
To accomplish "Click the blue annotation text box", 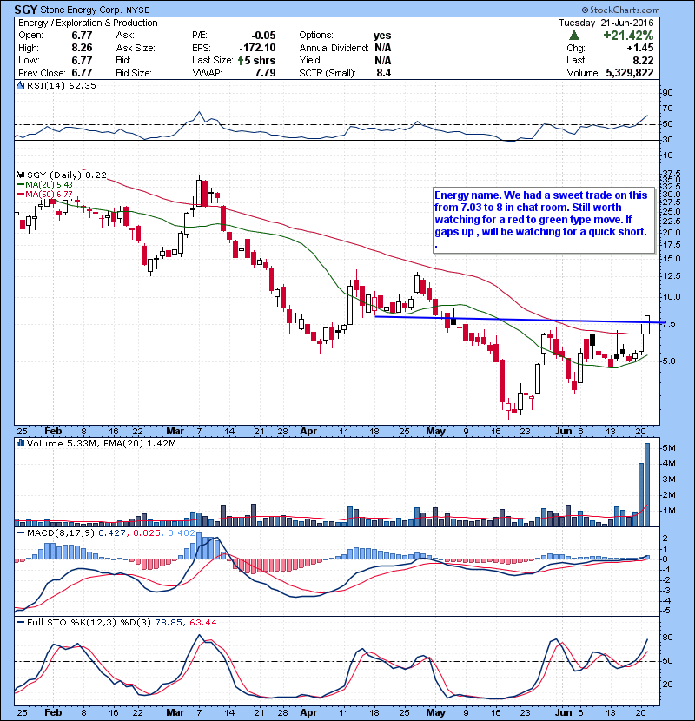I will [544, 220].
